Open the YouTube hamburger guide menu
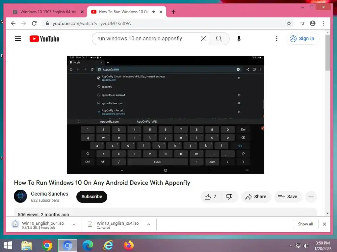 18,39
